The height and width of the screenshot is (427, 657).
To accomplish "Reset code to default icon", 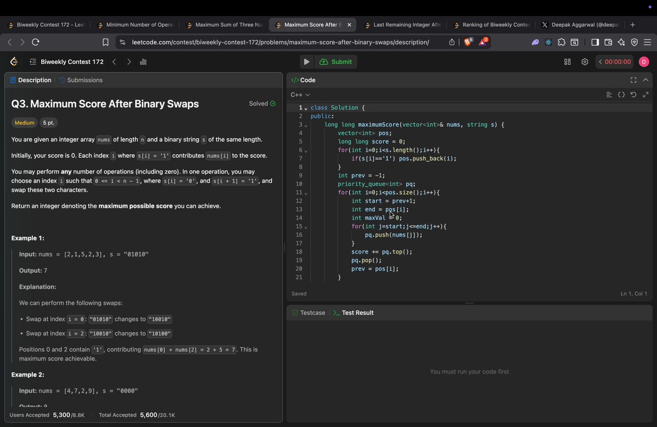I will point(633,95).
